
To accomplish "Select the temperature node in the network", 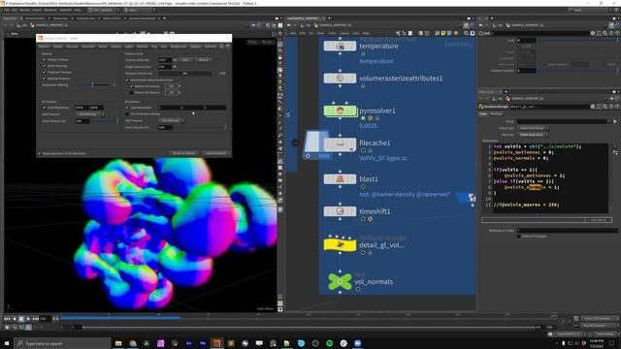I will (x=340, y=46).
